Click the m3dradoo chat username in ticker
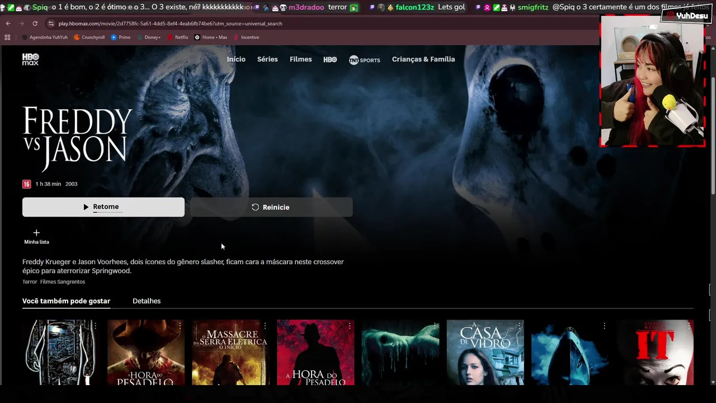This screenshot has width=716, height=403. pyautogui.click(x=307, y=7)
